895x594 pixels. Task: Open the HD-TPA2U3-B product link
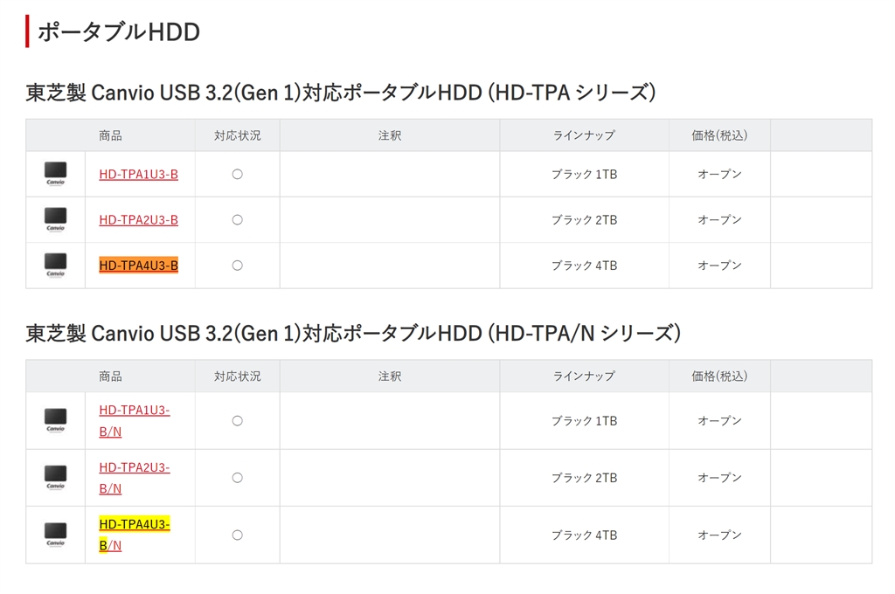point(138,220)
